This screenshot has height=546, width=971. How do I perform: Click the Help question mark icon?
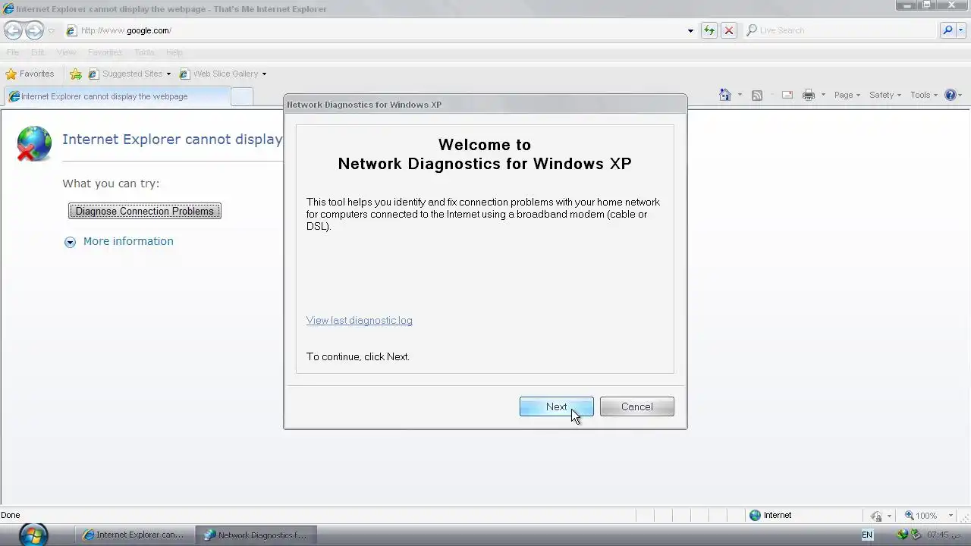click(x=951, y=95)
